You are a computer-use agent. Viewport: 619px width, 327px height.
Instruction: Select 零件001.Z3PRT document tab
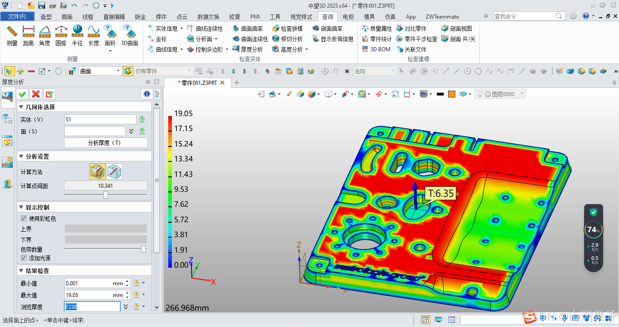pos(198,83)
